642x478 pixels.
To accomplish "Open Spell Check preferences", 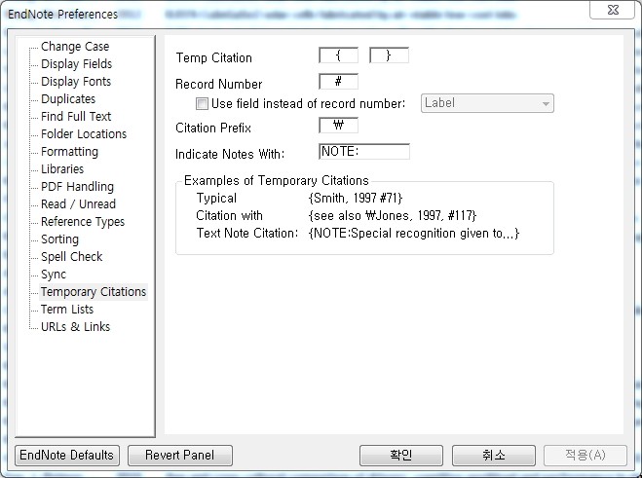I will point(72,257).
